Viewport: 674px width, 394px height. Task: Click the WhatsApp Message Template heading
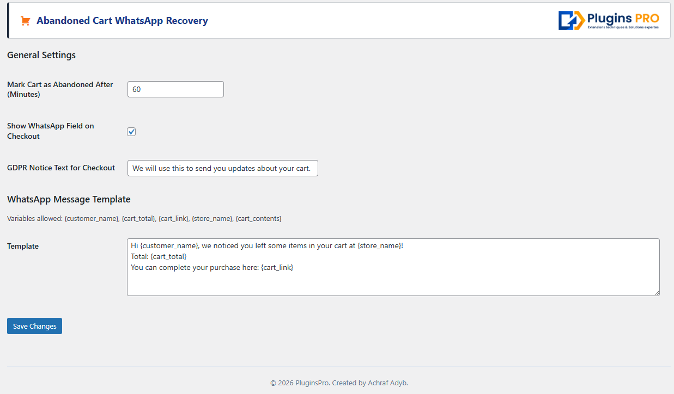pyautogui.click(x=69, y=199)
